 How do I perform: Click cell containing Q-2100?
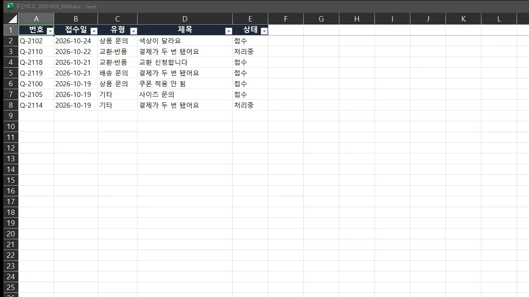tap(36, 84)
